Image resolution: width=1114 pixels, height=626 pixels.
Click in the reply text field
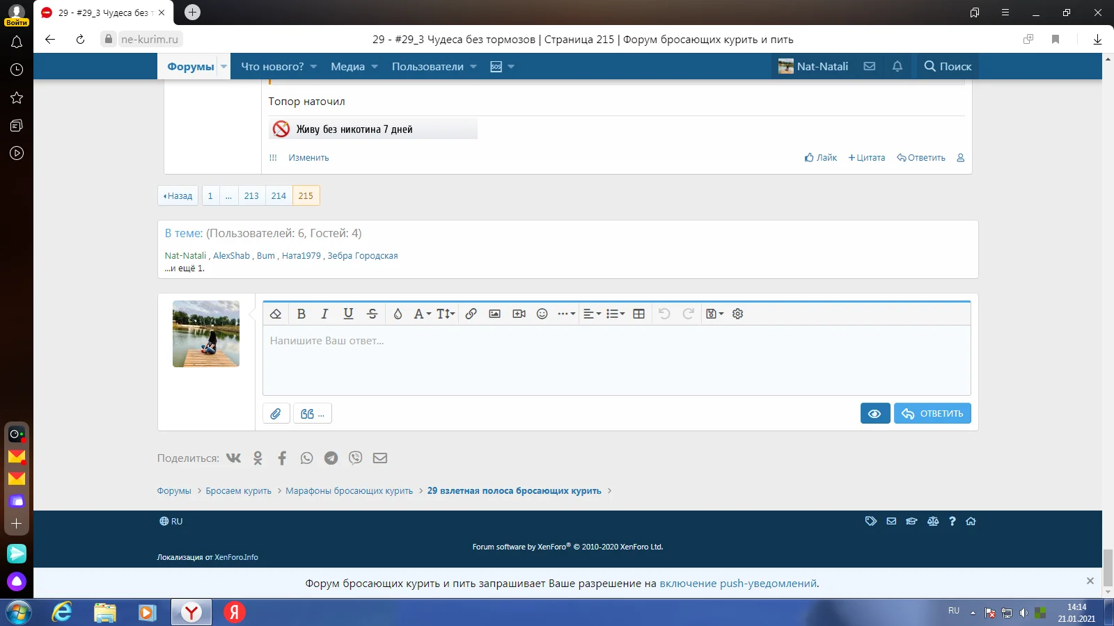click(x=617, y=360)
